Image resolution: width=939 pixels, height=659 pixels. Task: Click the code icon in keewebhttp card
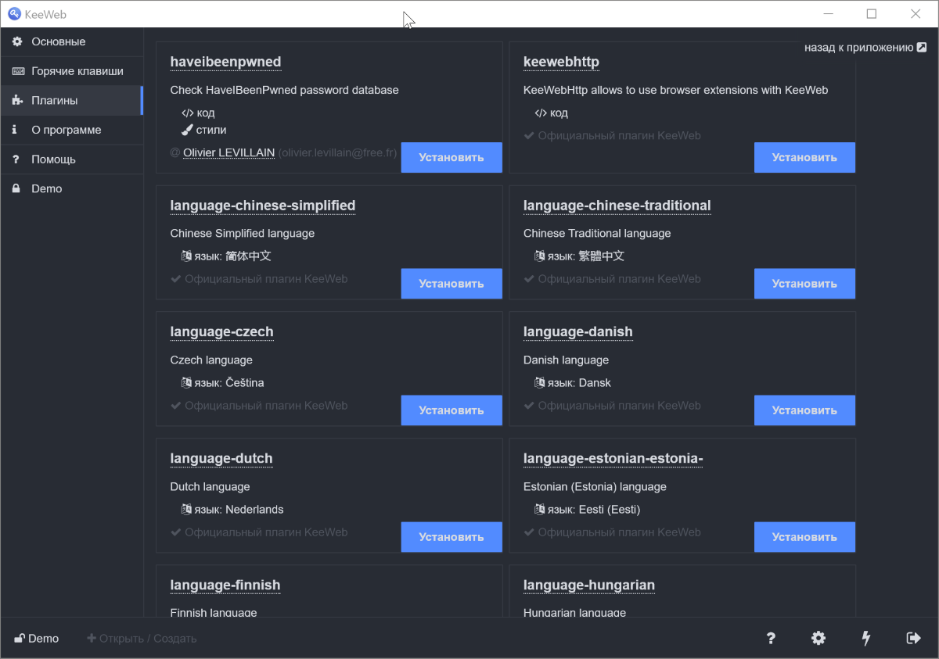[x=541, y=113]
